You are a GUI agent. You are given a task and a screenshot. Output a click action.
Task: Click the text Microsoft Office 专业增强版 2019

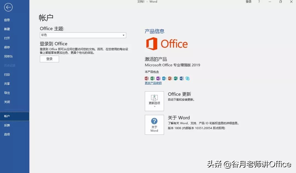(x=172, y=65)
